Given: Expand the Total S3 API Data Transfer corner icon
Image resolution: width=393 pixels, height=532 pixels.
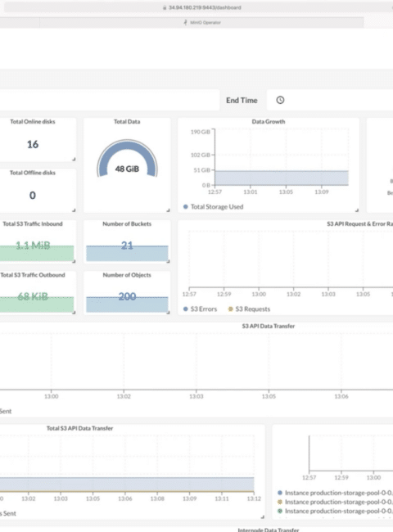Looking at the screenshot, I should [x=262, y=516].
